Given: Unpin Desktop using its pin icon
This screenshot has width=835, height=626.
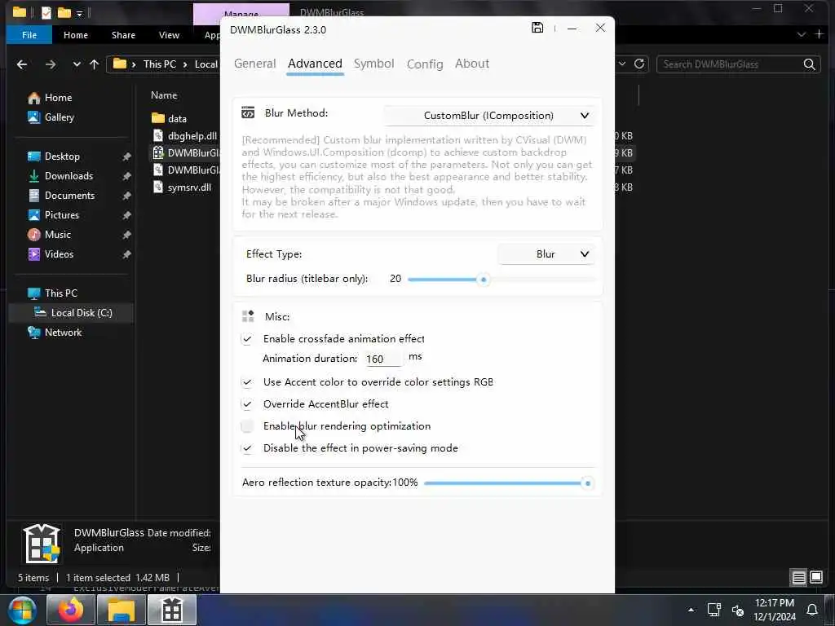Looking at the screenshot, I should (126, 157).
